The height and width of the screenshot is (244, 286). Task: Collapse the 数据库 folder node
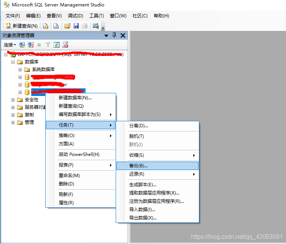point(13,62)
